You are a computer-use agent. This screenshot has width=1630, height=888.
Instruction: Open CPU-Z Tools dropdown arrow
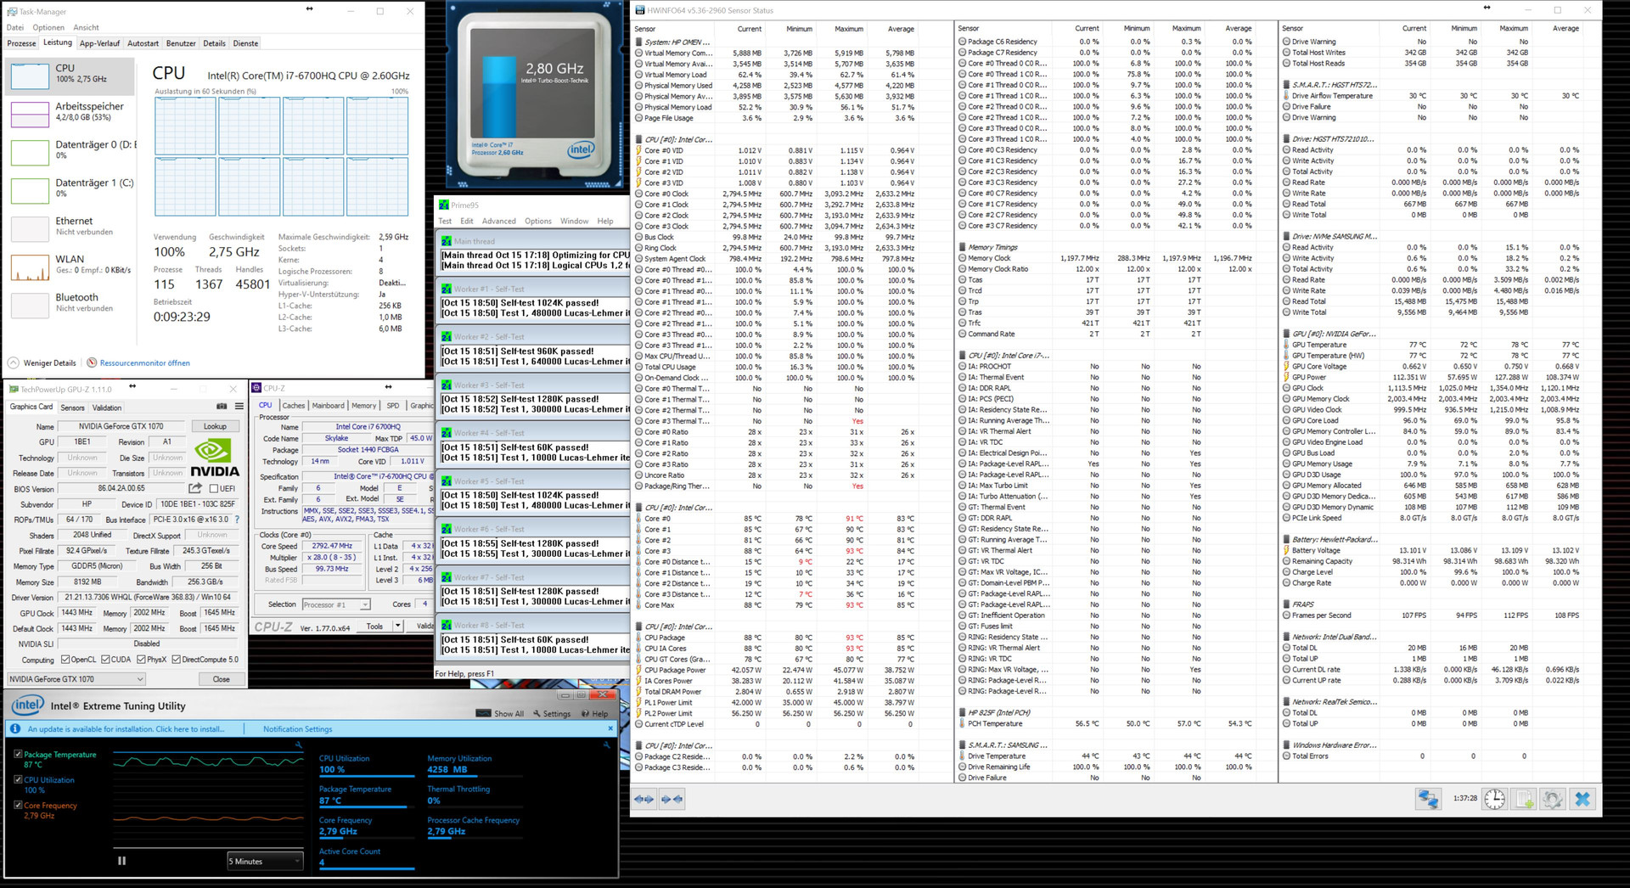tap(397, 626)
